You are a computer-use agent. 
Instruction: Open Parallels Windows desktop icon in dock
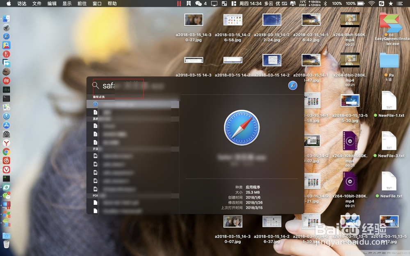[6, 205]
